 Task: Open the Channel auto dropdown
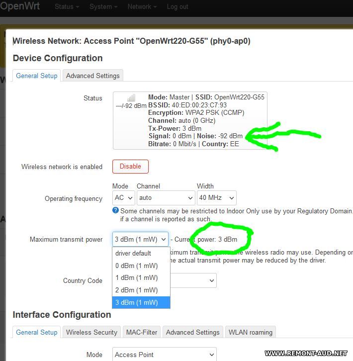pyautogui.click(x=165, y=198)
